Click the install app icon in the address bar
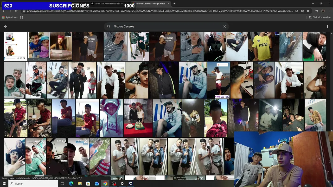This screenshot has width=333, height=187. pyautogui.click(x=297, y=11)
